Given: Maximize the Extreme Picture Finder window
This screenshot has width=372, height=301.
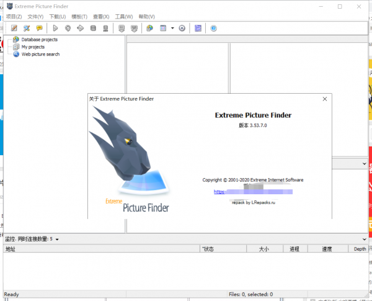Looking at the screenshot, I should click(x=340, y=7).
